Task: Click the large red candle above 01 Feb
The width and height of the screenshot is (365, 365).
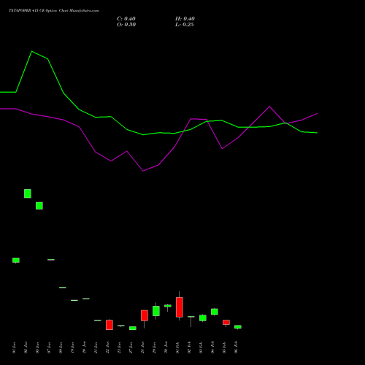Action: (x=180, y=307)
